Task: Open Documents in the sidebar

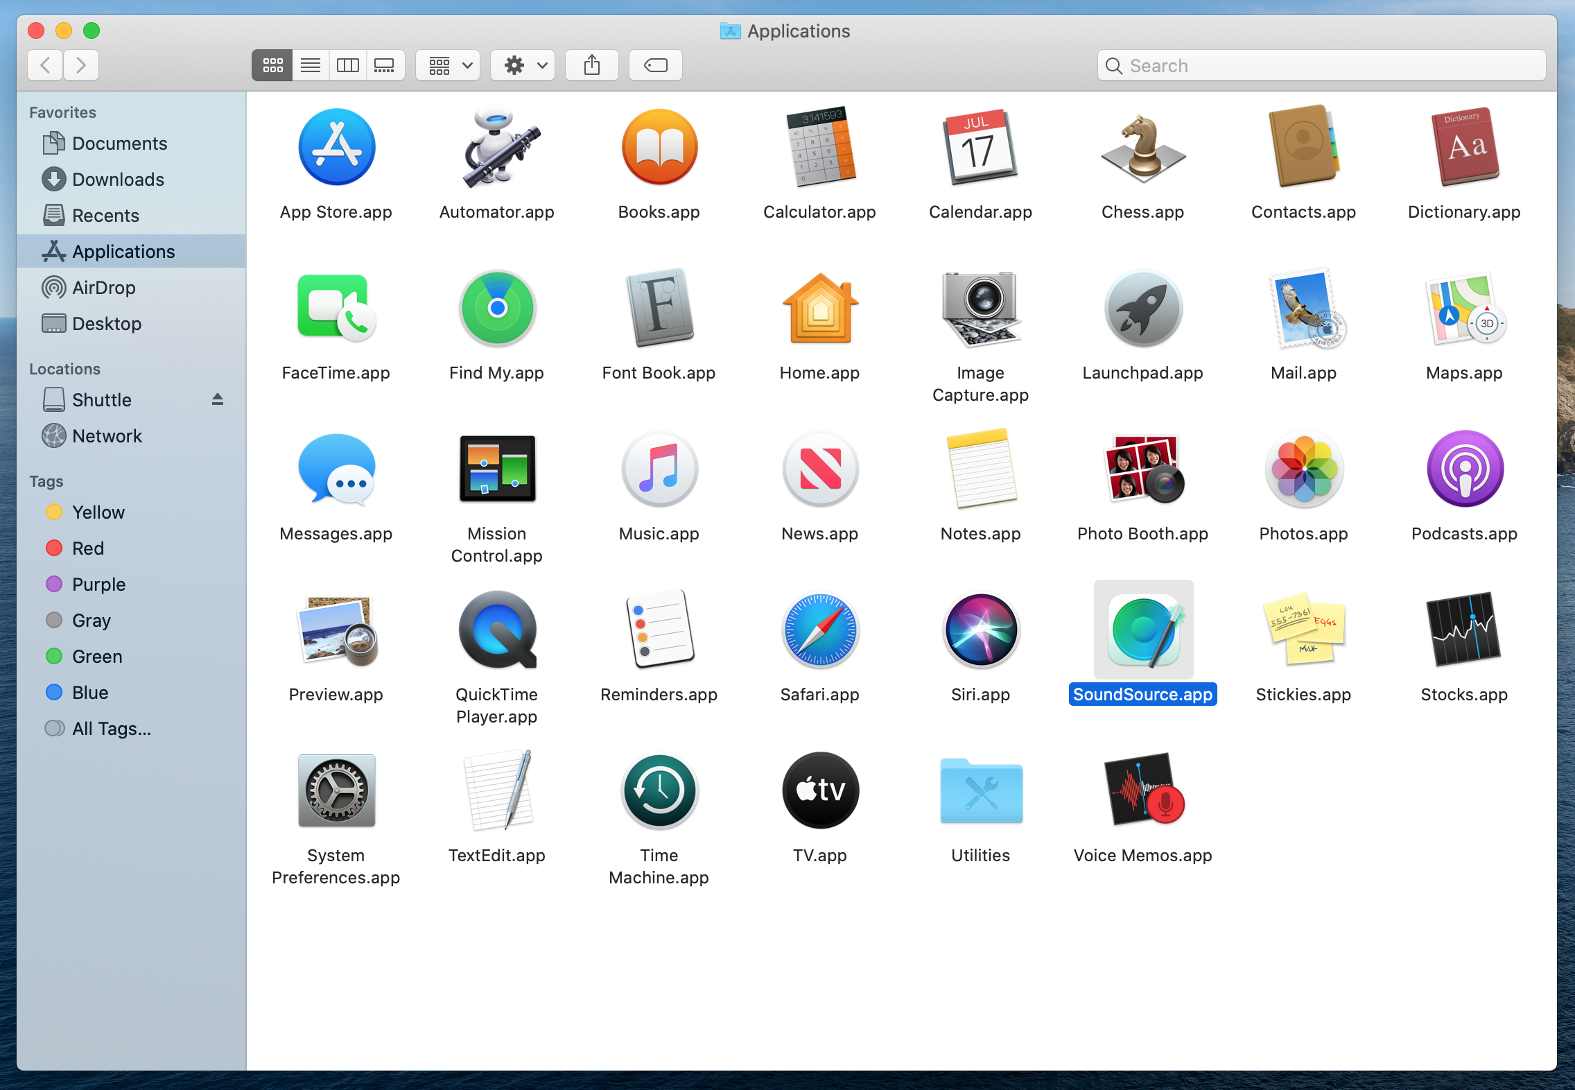Action: coord(131,144)
